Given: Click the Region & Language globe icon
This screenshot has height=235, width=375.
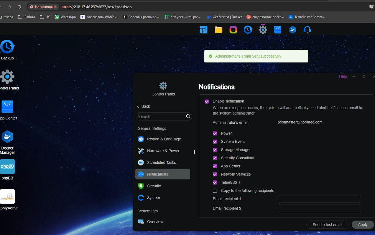Looking at the screenshot, I should pyautogui.click(x=141, y=139).
